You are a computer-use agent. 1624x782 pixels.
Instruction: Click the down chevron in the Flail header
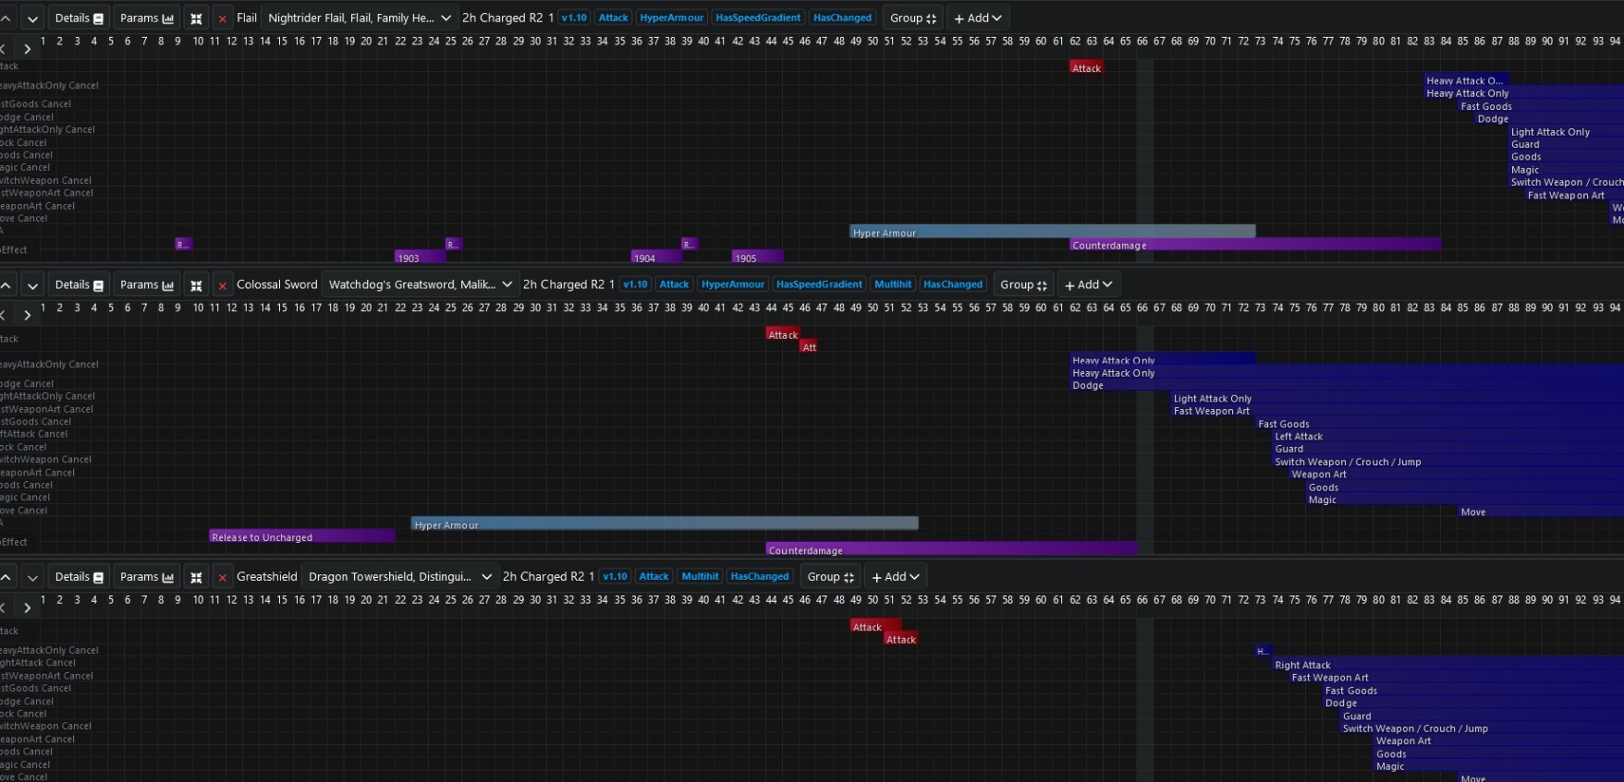[x=32, y=18]
